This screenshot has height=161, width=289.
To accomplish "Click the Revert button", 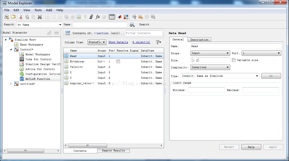I will point(229,147).
